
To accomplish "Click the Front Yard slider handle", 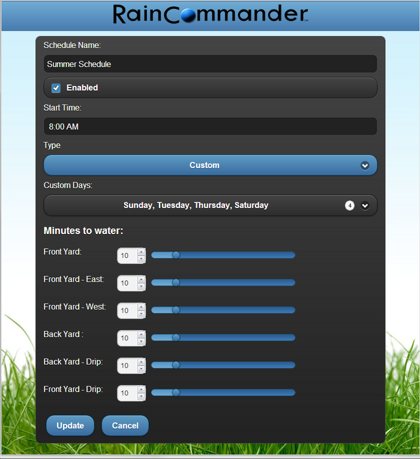I will (x=176, y=255).
